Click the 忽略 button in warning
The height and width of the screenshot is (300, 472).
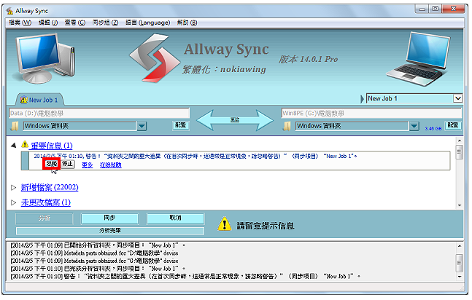(52, 164)
